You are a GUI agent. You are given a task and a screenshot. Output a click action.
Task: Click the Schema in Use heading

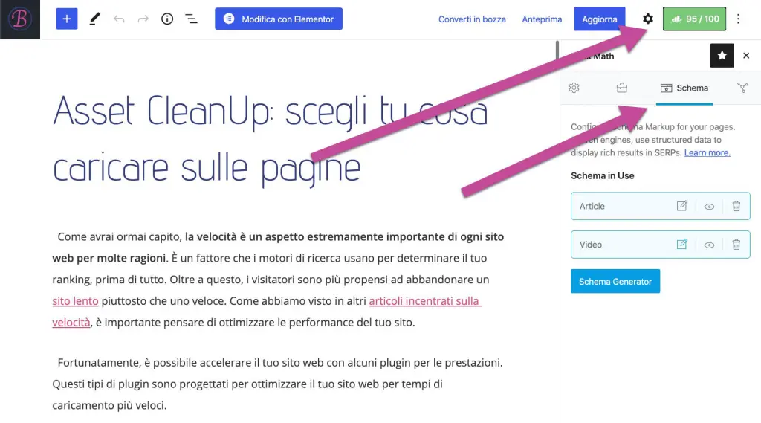point(602,175)
